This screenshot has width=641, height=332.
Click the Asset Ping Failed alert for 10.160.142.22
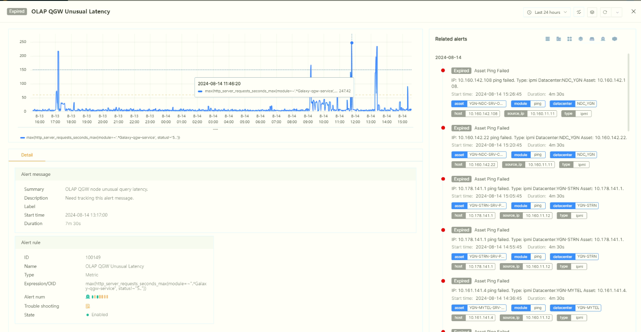492,128
